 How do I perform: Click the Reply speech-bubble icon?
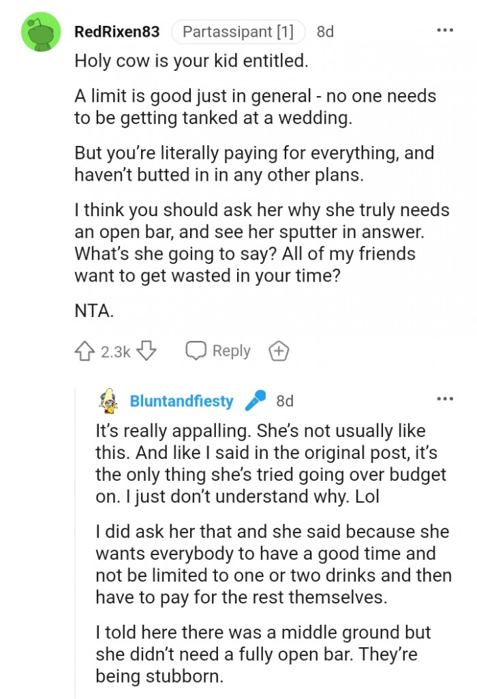pyautogui.click(x=197, y=351)
